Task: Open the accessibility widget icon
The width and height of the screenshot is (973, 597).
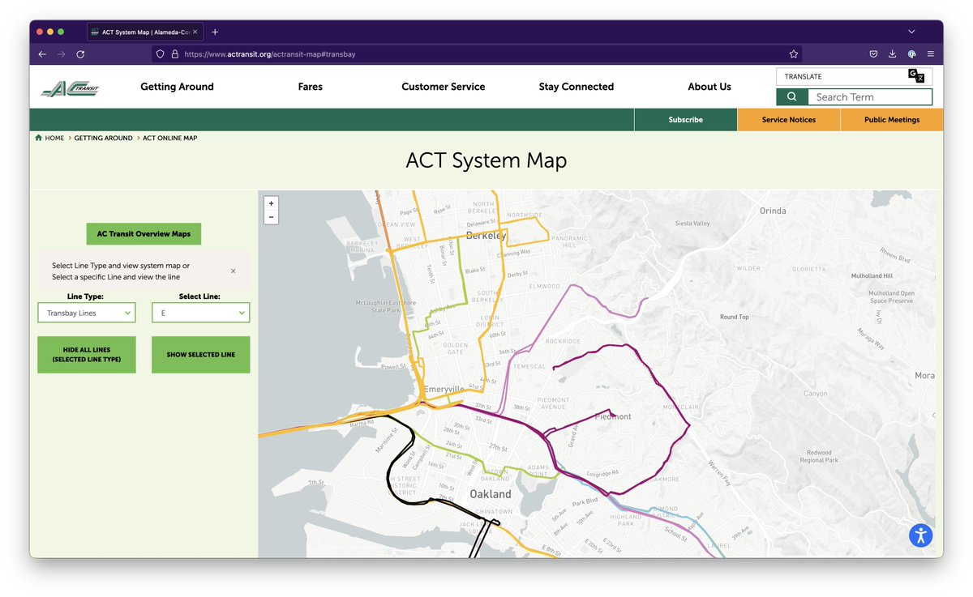Action: 921,535
